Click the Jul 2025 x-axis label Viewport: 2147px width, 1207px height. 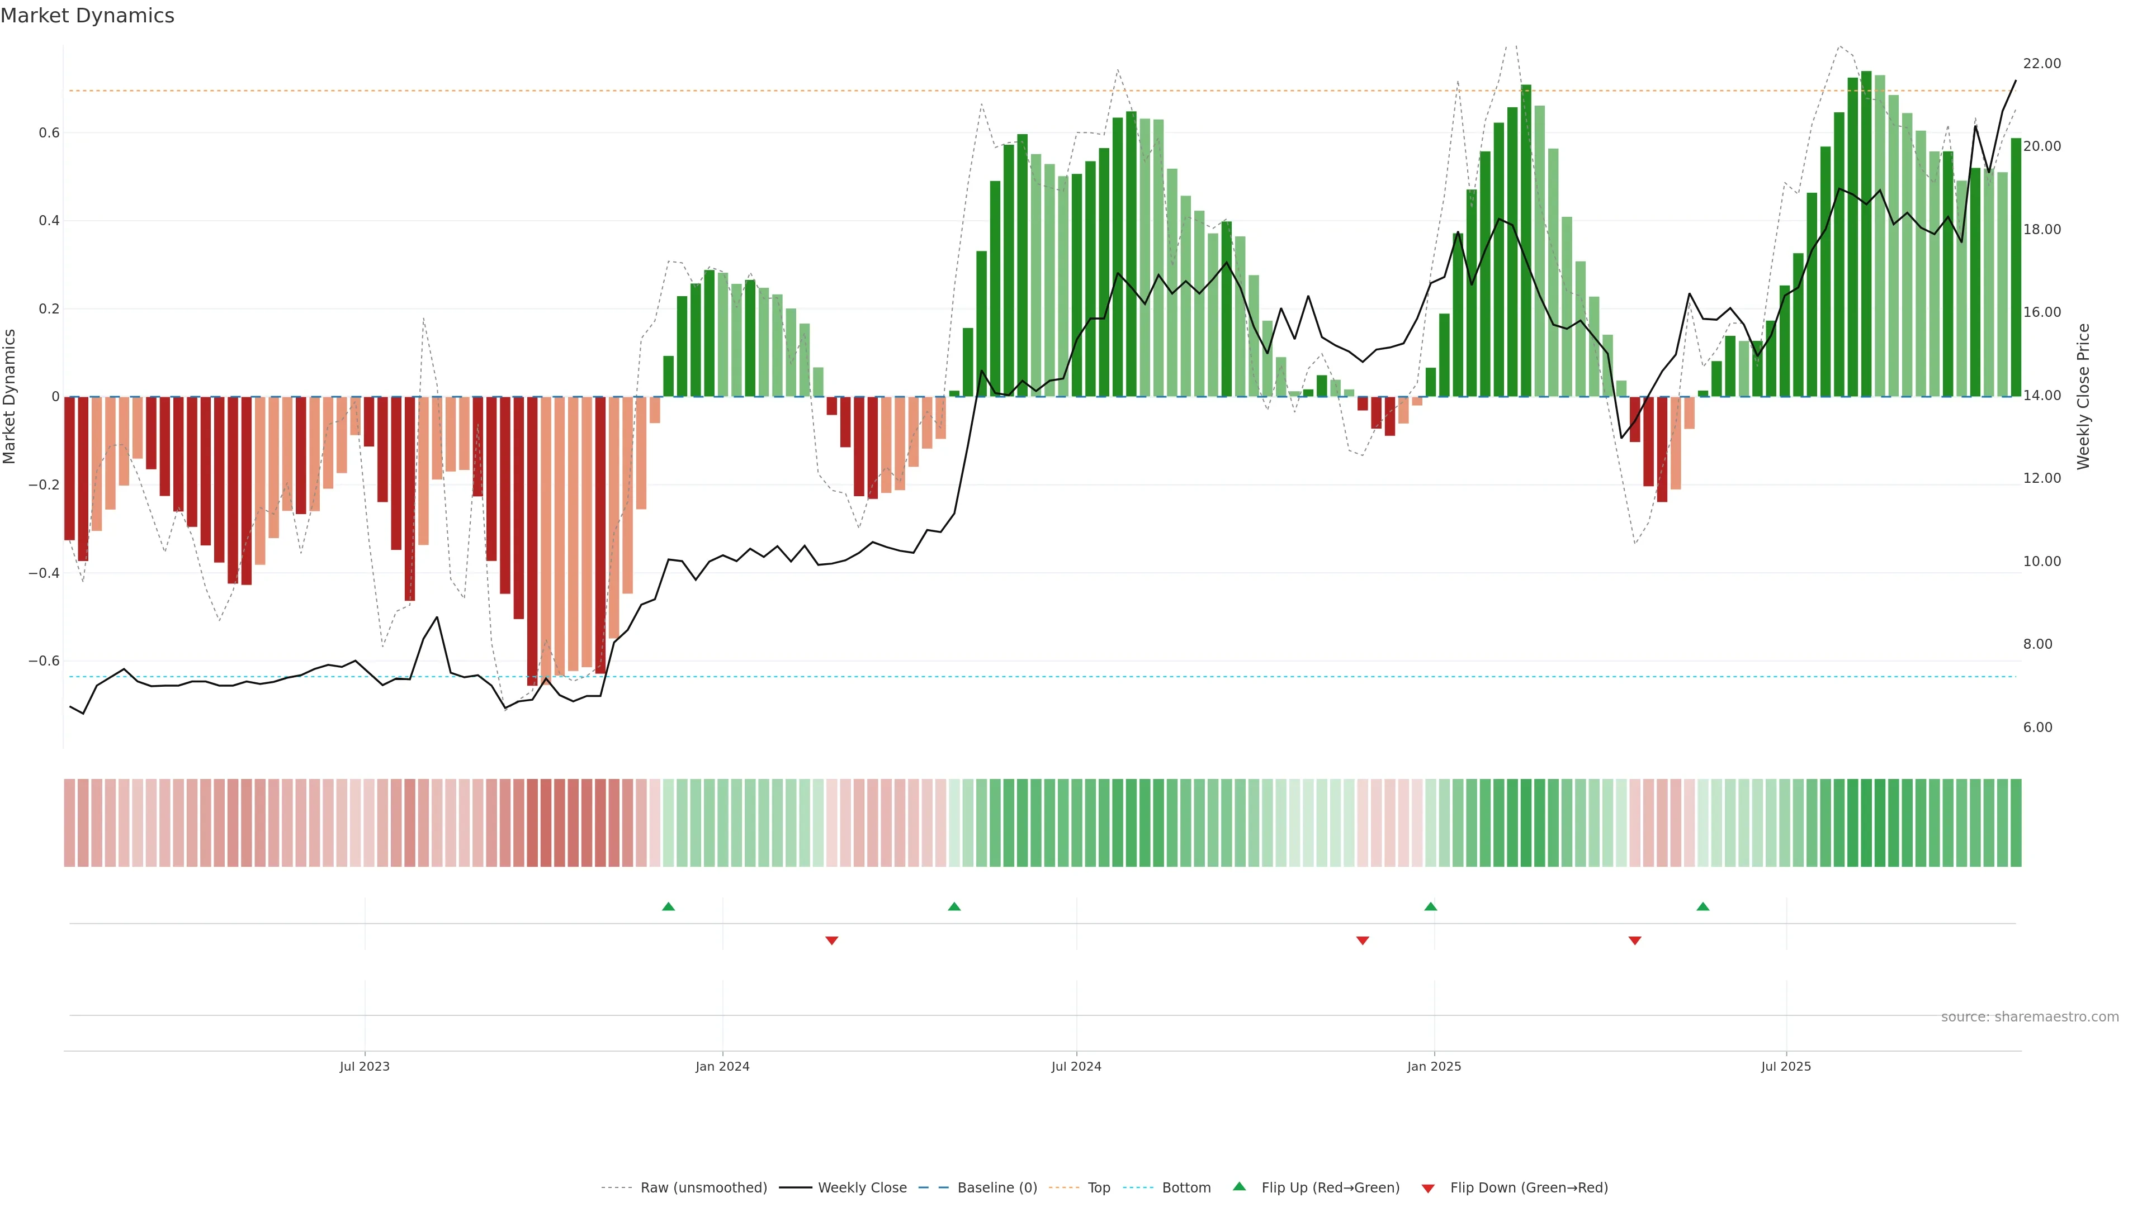(x=1785, y=1066)
